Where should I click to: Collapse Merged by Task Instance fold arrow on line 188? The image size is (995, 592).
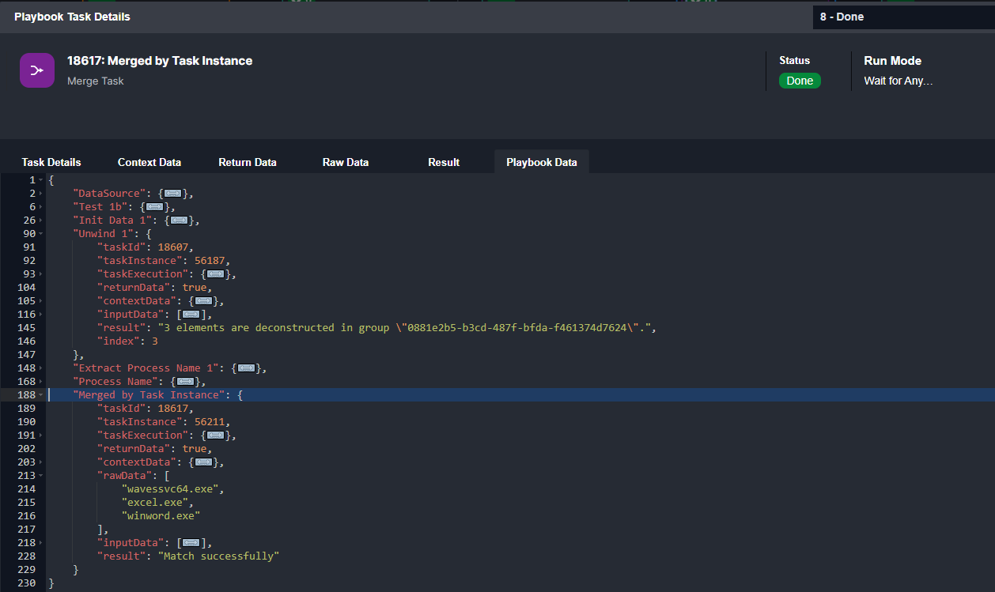point(40,395)
